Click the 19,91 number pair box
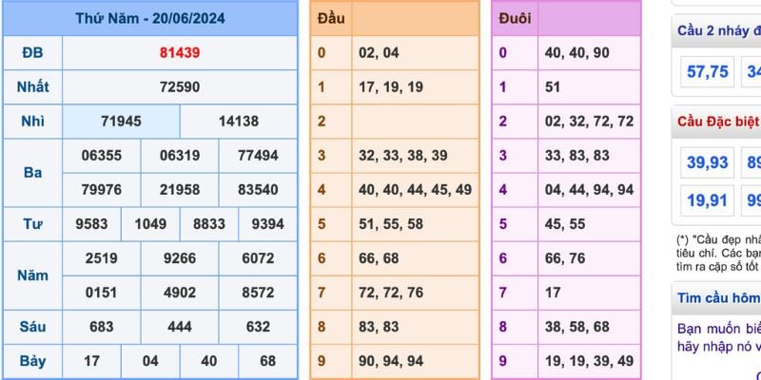Viewport: 761px width, 380px height. coord(708,200)
